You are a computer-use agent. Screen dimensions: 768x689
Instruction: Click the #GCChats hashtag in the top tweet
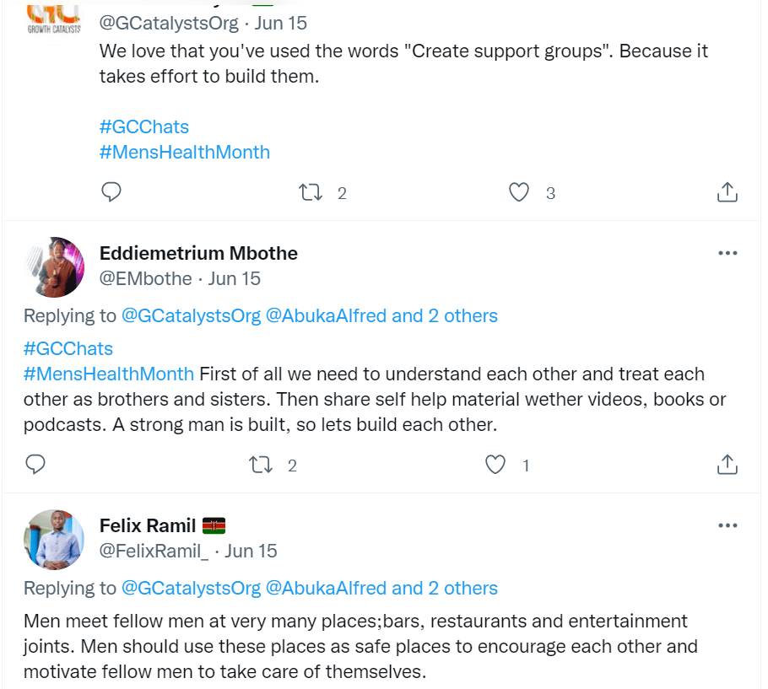143,126
